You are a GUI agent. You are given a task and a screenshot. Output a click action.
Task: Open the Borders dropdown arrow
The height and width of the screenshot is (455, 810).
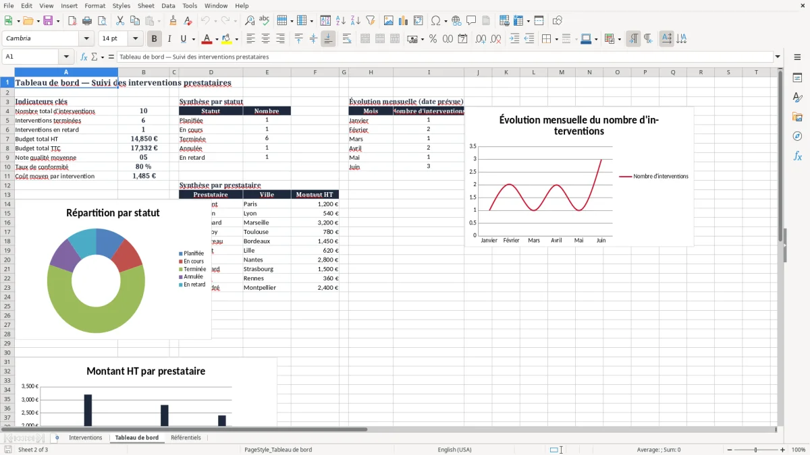[556, 39]
